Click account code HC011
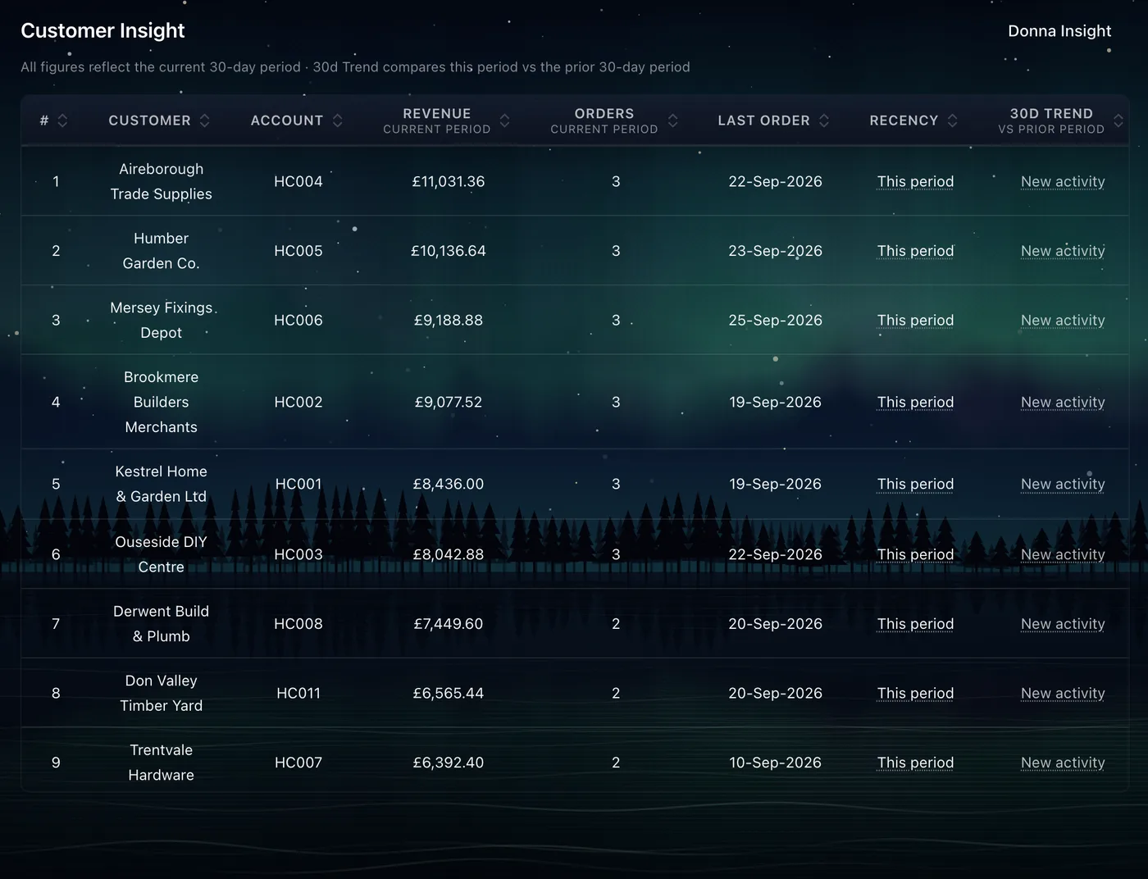Viewport: 1148px width, 879px height. (298, 693)
